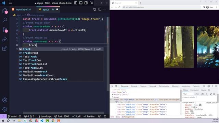Choose 'TextTrackCue' autocomplete suggestion

(61, 60)
